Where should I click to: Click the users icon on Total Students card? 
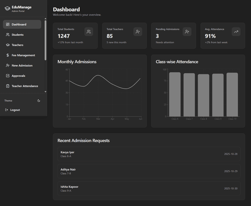pos(89,31)
